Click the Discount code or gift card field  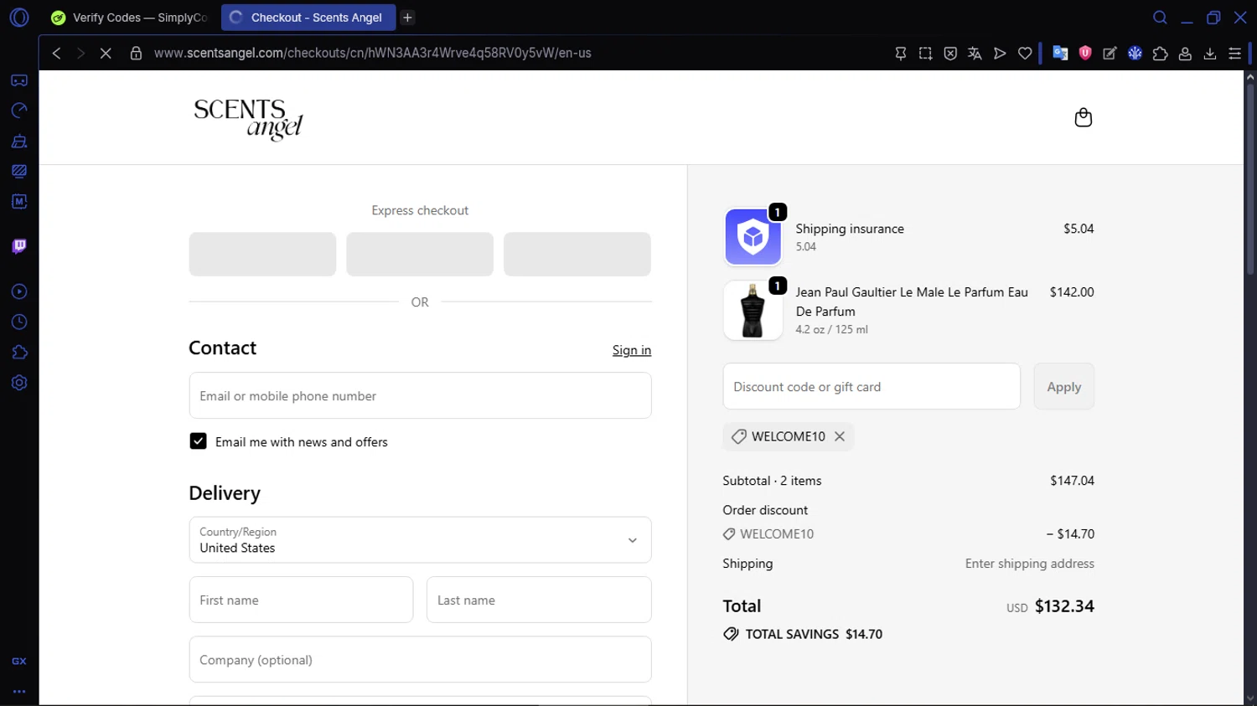[x=872, y=386]
